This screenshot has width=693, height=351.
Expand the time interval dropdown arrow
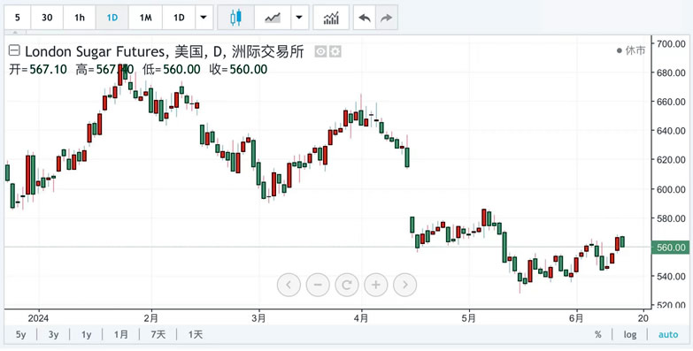click(204, 18)
